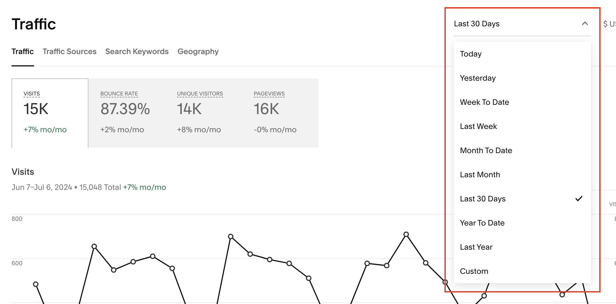The height and width of the screenshot is (304, 616).
Task: Click the chevron-up arrow in the date selector
Action: pos(585,24)
